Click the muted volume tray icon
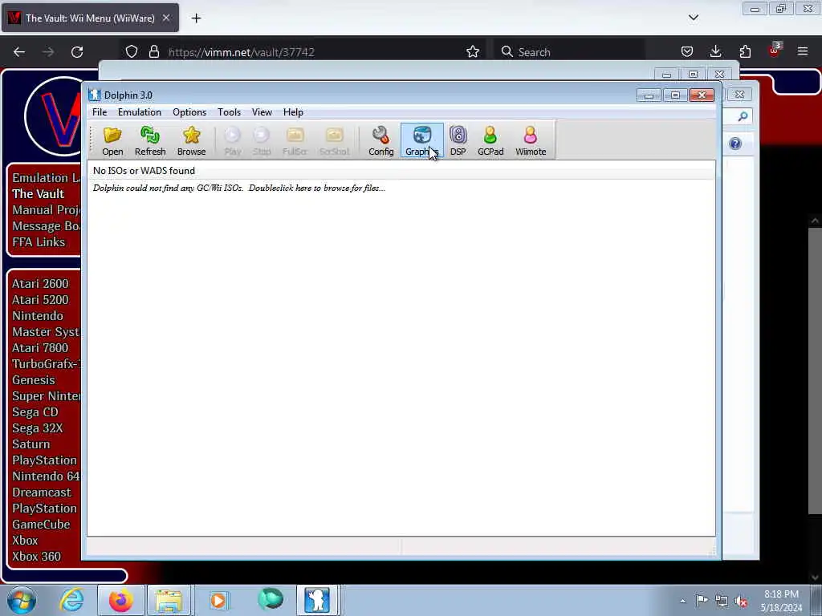The image size is (822, 616). coord(741,601)
